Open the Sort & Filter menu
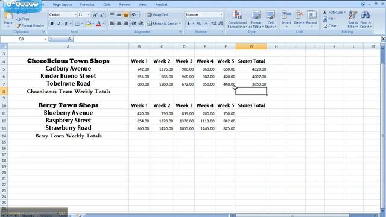Viewport: 386px width, 217px height. (353, 19)
